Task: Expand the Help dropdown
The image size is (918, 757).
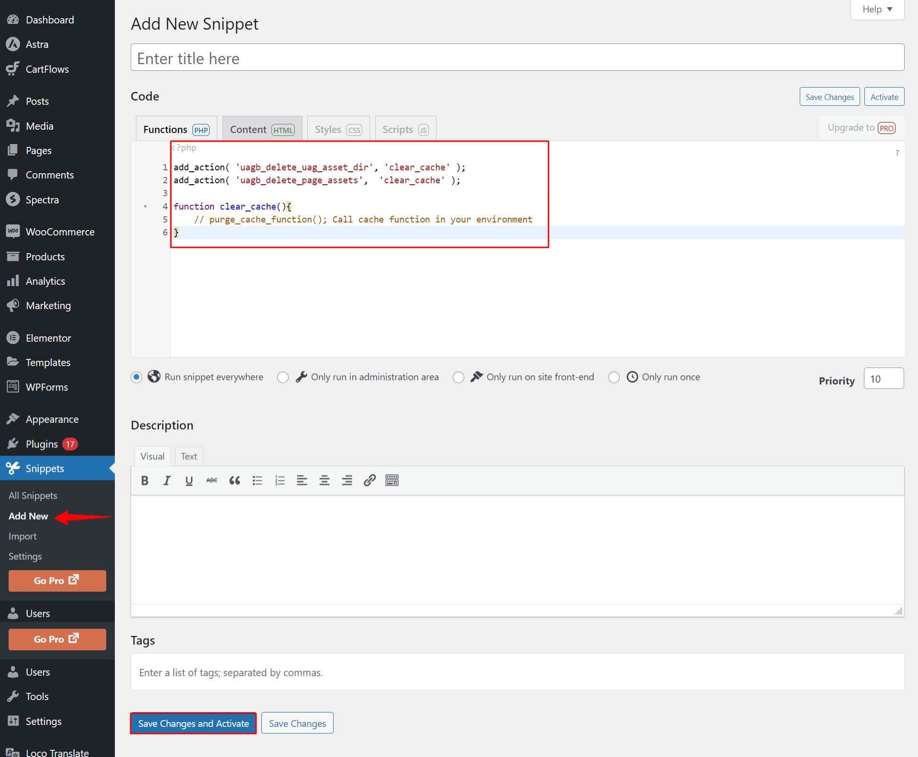Action: 877,10
